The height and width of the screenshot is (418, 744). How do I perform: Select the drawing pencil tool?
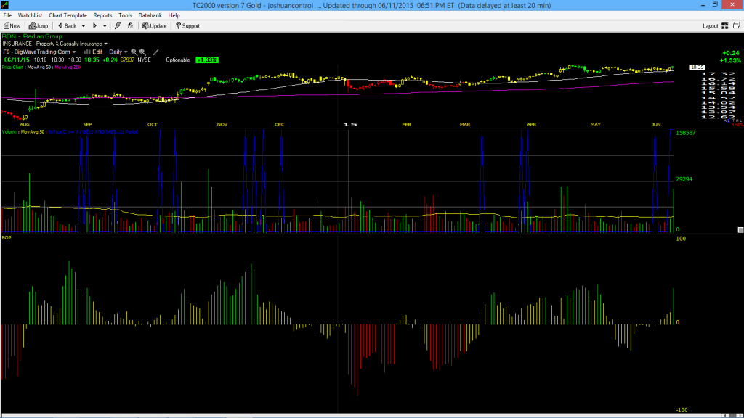pyautogui.click(x=155, y=52)
